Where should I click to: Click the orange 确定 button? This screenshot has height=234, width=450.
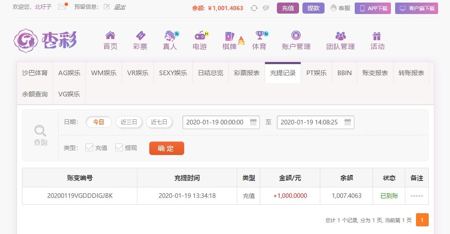tap(166, 148)
